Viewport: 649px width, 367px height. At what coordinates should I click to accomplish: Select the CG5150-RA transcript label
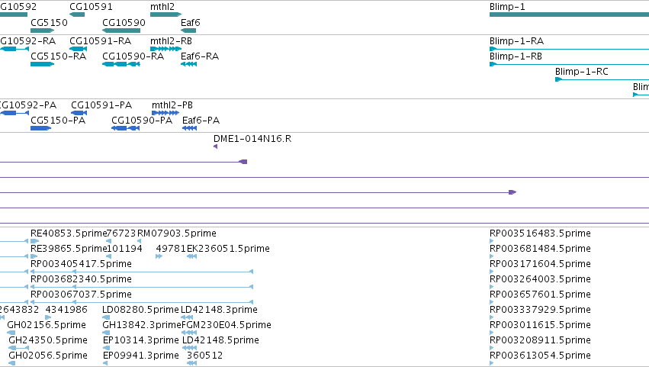pos(59,56)
